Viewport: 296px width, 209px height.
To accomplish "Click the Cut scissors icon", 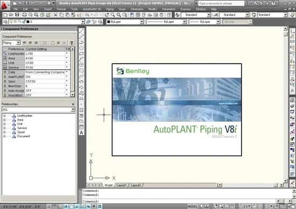I will (x=55, y=15).
